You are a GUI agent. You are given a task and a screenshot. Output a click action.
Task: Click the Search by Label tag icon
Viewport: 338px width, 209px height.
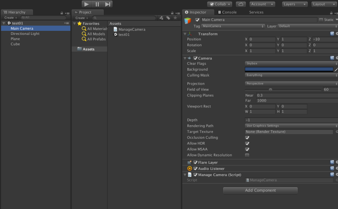coord(168,18)
